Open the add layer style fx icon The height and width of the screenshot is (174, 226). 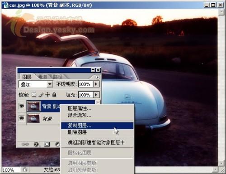tap(37, 144)
